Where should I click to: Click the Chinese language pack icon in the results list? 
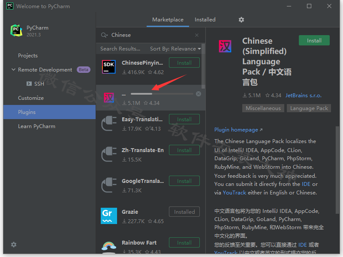click(109, 98)
